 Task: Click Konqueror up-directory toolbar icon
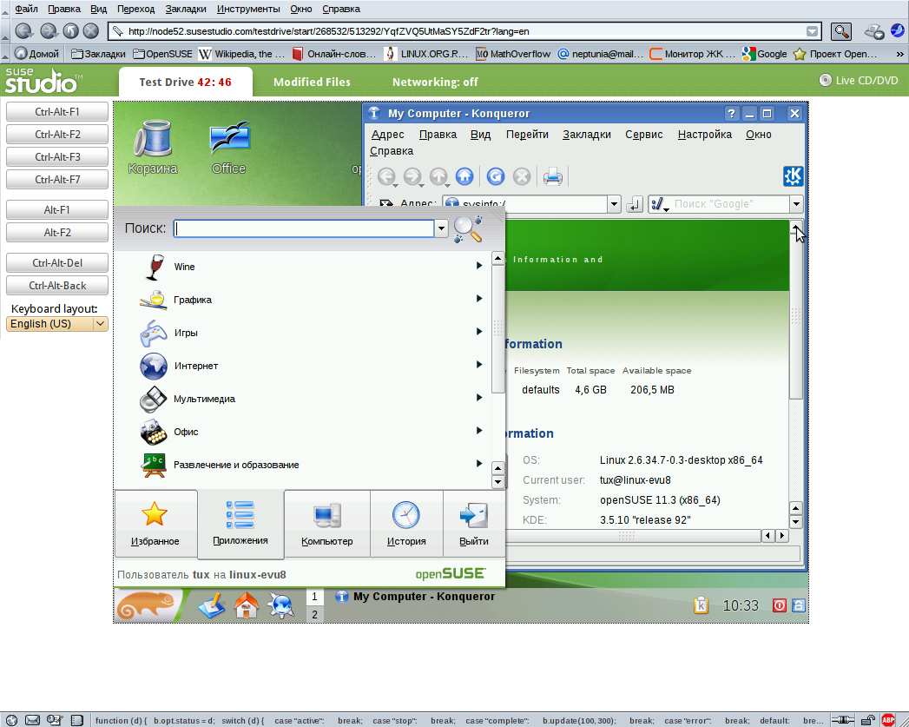click(x=438, y=176)
